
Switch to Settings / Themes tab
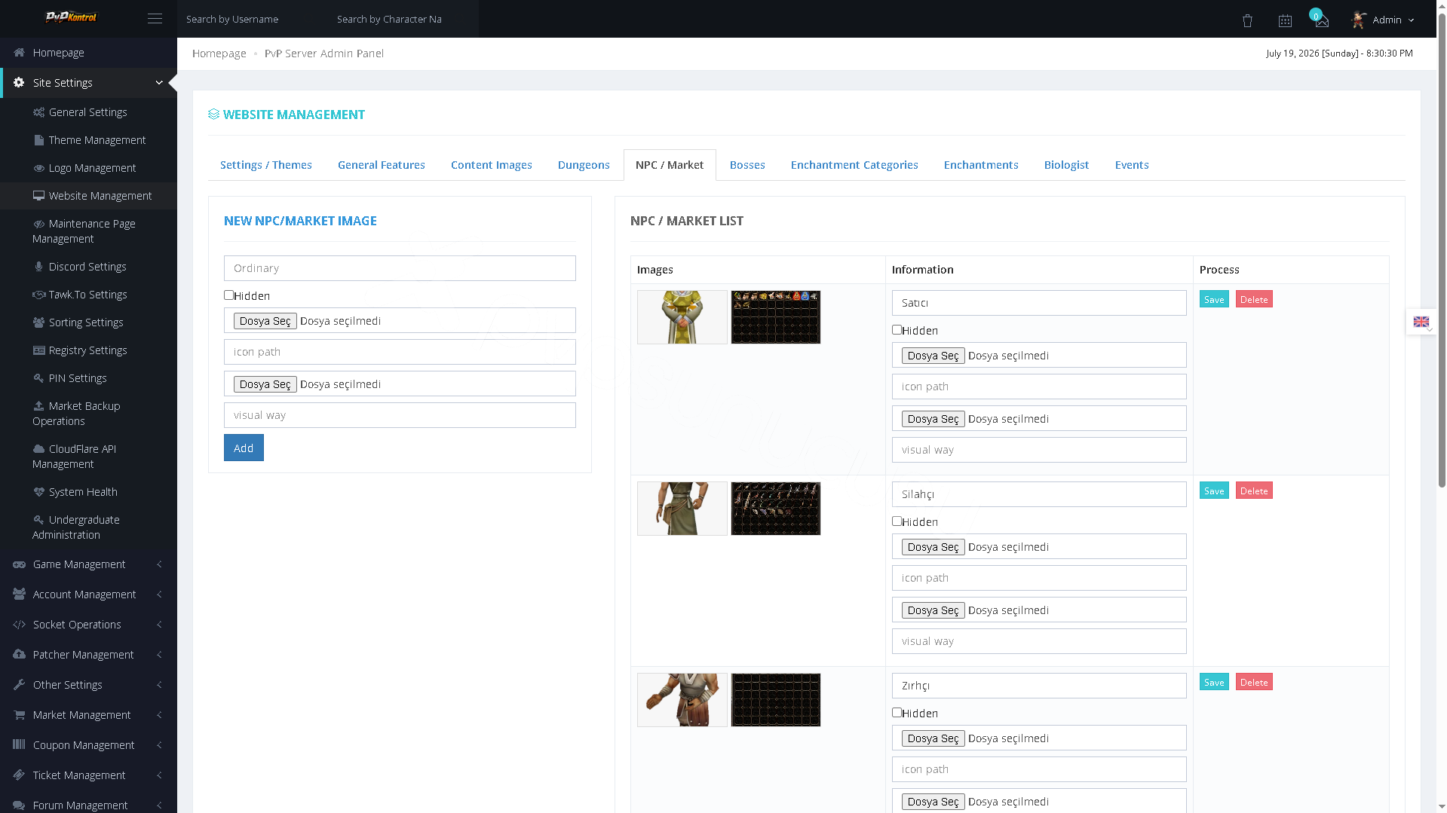point(266,165)
